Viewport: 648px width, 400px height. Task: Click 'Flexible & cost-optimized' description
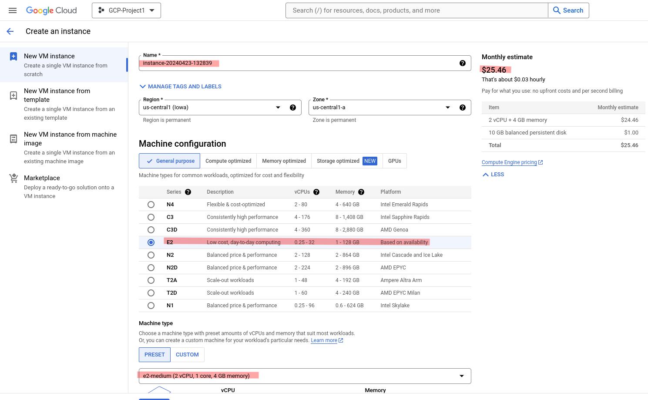pyautogui.click(x=236, y=205)
